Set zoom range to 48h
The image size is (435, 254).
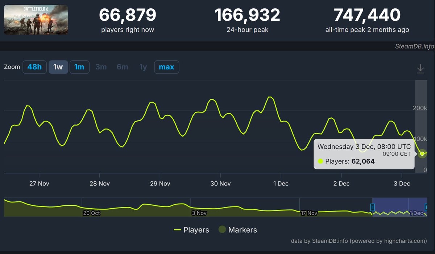point(35,67)
